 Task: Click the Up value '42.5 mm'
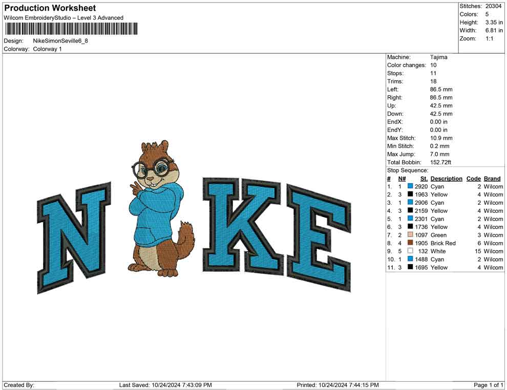(441, 105)
